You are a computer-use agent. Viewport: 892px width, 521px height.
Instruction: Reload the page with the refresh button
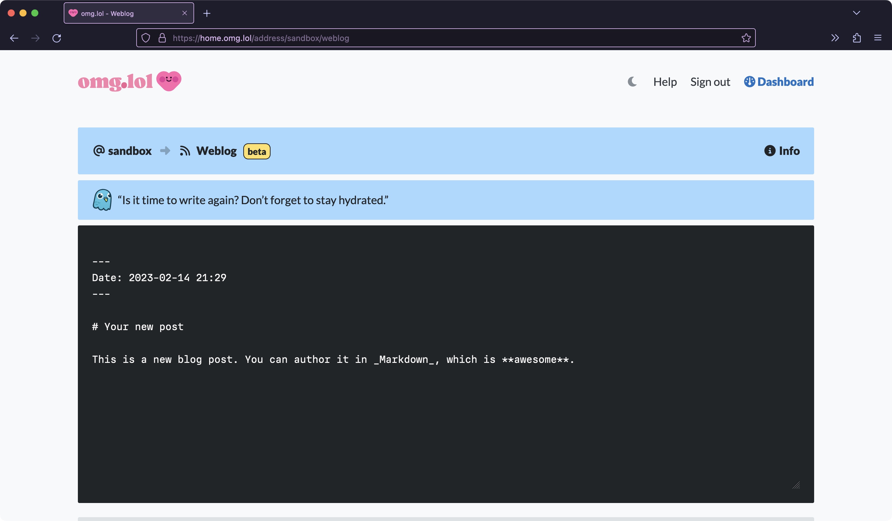57,38
